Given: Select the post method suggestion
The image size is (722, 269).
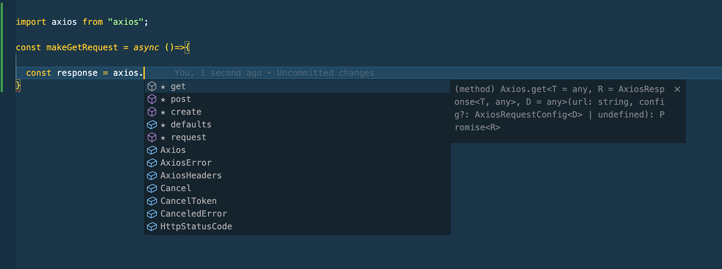Looking at the screenshot, I should pyautogui.click(x=297, y=99).
